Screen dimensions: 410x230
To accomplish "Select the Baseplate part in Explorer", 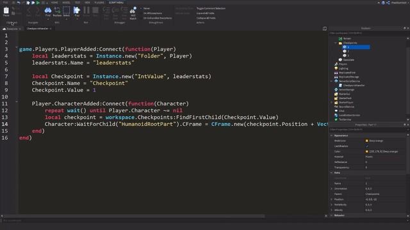I will click(348, 59).
